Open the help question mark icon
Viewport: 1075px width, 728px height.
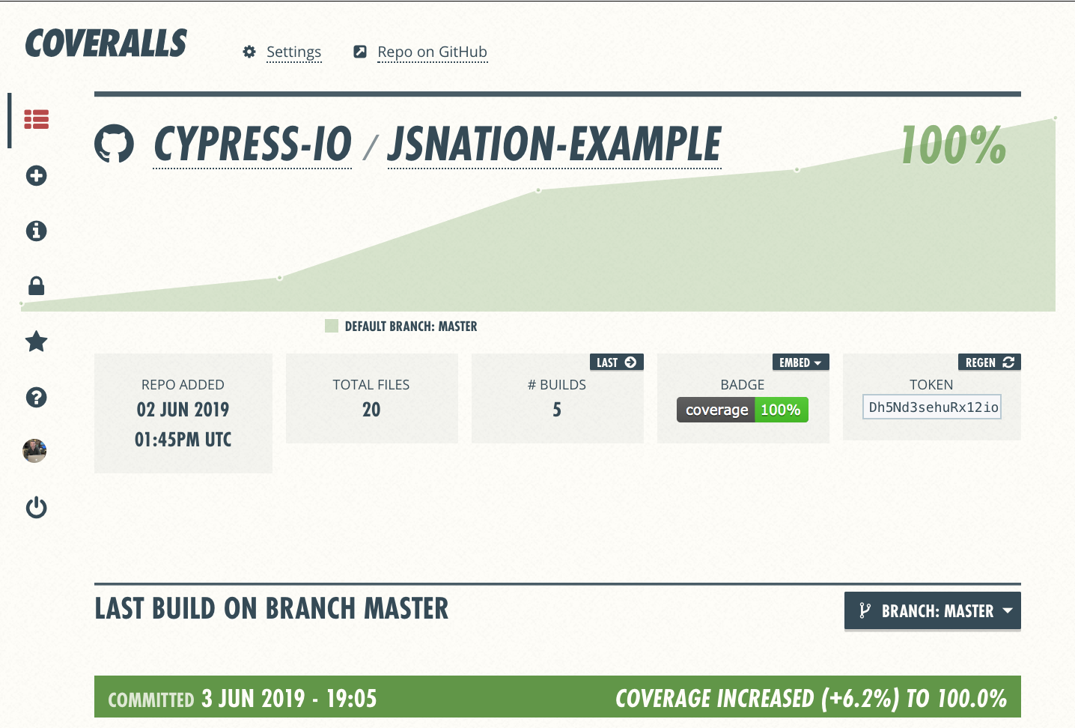(36, 397)
